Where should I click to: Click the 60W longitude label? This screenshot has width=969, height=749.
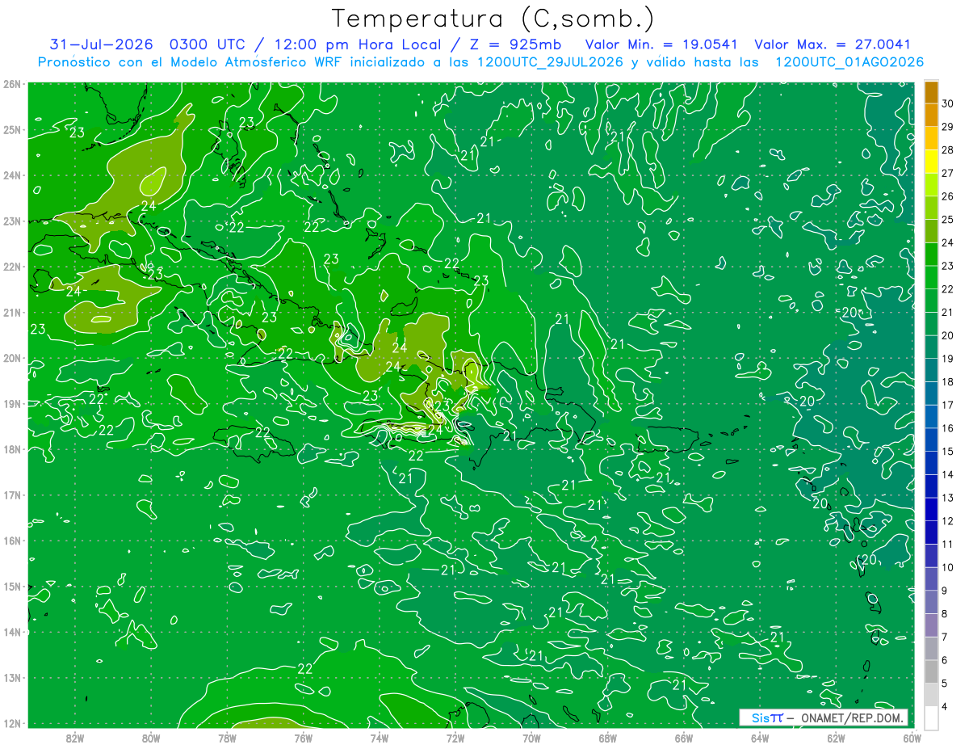(x=912, y=738)
